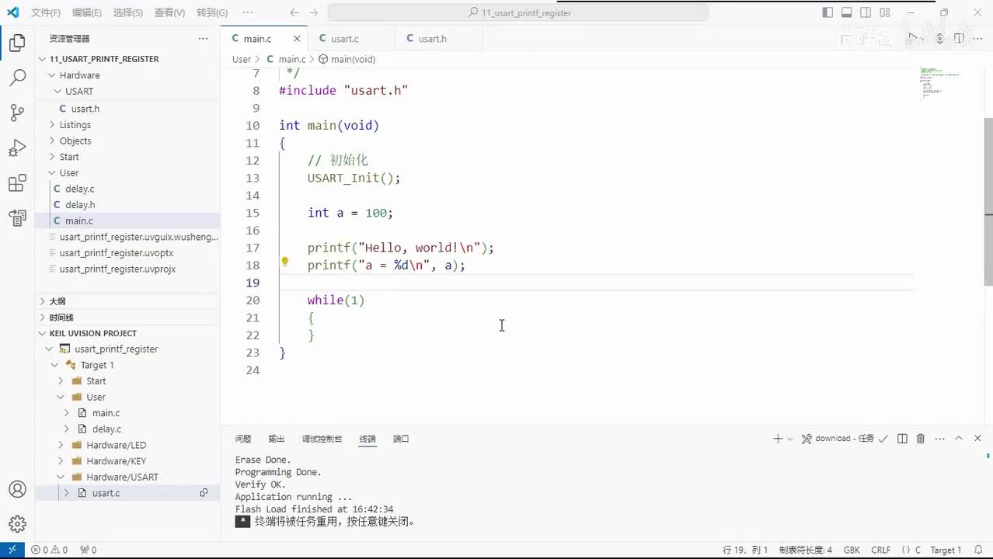
Task: Close the terminal panel
Action: [x=977, y=439]
